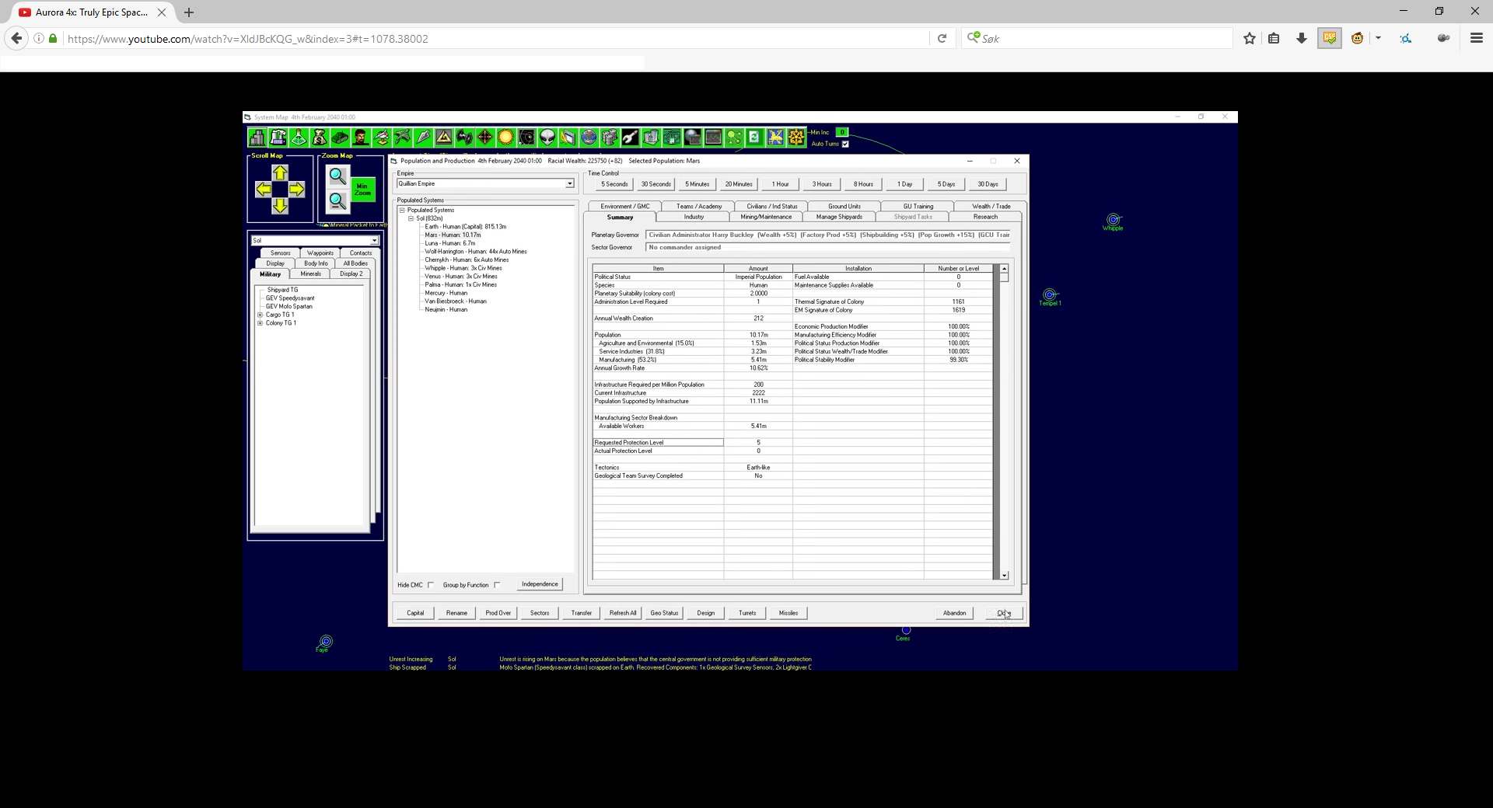Screen dimensions: 1493x808
Task: Open the wealth money bag icon
Action: (x=320, y=138)
